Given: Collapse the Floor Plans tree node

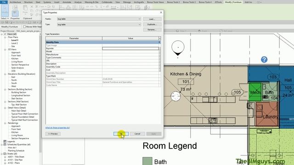Looking at the screenshot, I should coord(5,37).
